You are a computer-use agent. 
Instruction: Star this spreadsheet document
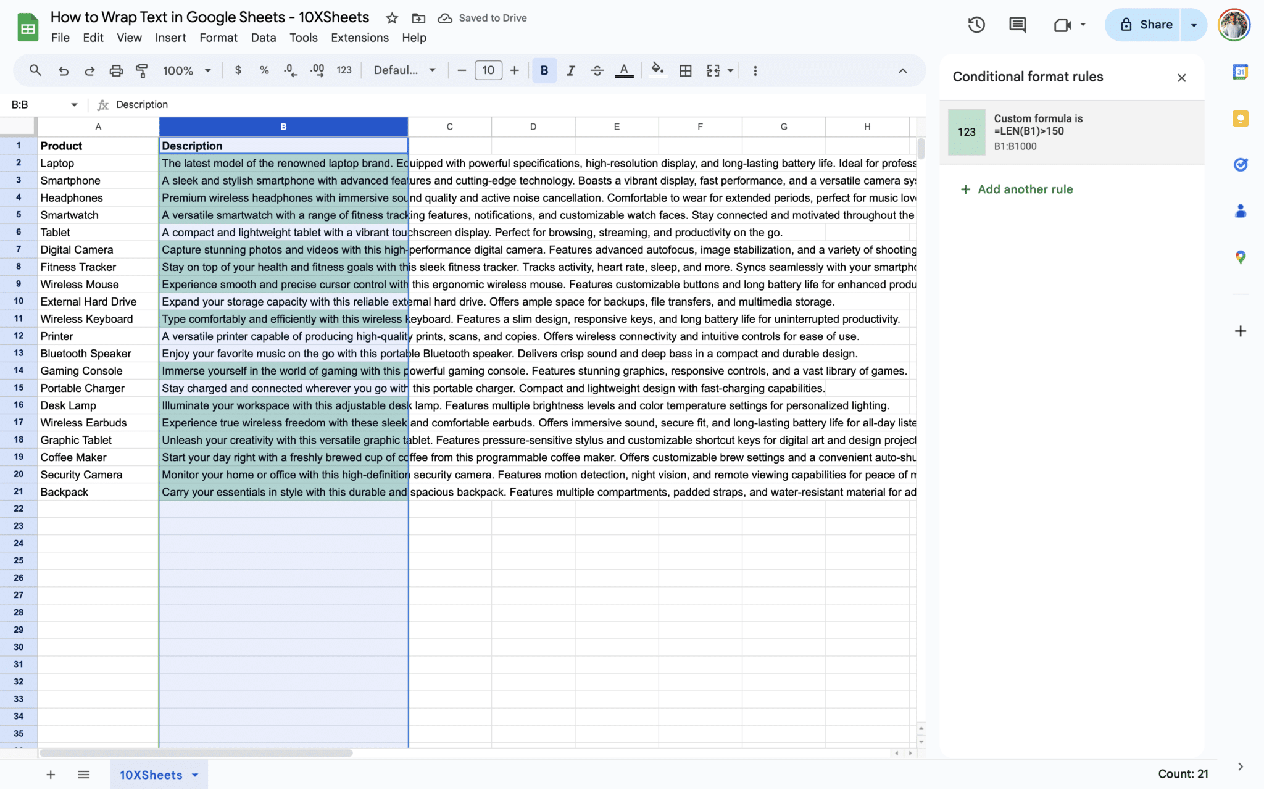(392, 18)
